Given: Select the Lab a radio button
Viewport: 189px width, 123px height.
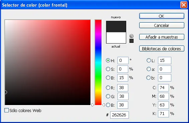Looking at the screenshot, I should [x=149, y=69].
